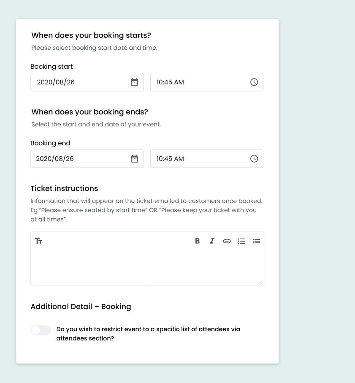Click the Booking end time field
Screen dimensions: 355x383
tap(207, 159)
